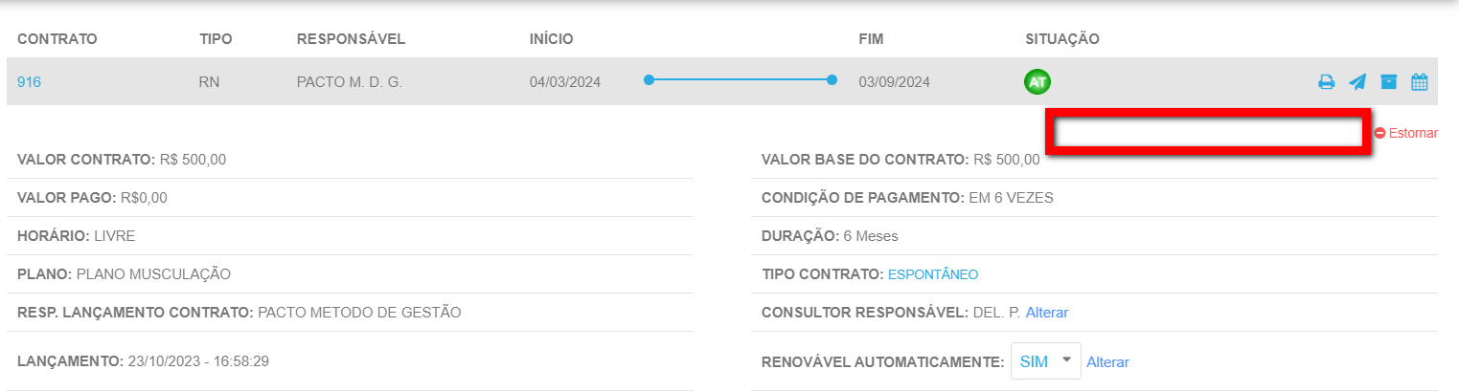Click the INÍCIO column header
The width and height of the screenshot is (1459, 392).
click(x=551, y=39)
